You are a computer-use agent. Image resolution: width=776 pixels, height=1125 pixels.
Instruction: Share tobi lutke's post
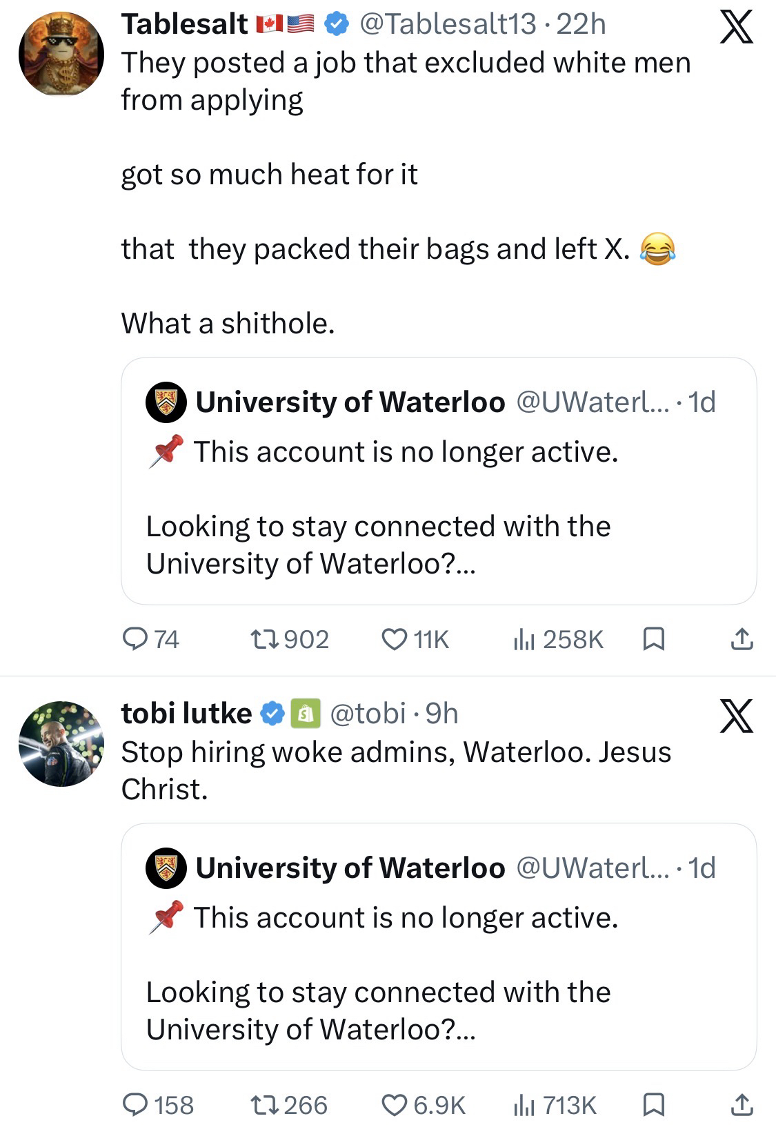coord(741,1106)
